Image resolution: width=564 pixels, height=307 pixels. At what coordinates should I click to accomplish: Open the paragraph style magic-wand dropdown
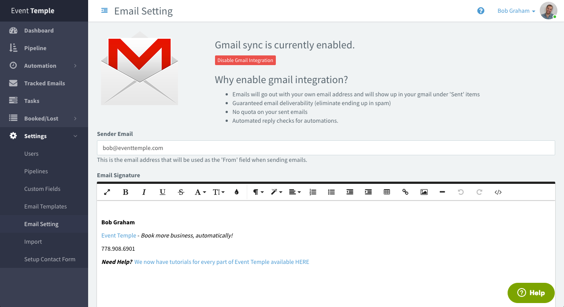(x=276, y=192)
